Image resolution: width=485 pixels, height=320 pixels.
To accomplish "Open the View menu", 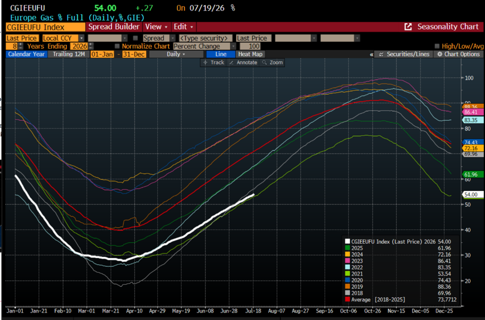I will tap(156, 27).
